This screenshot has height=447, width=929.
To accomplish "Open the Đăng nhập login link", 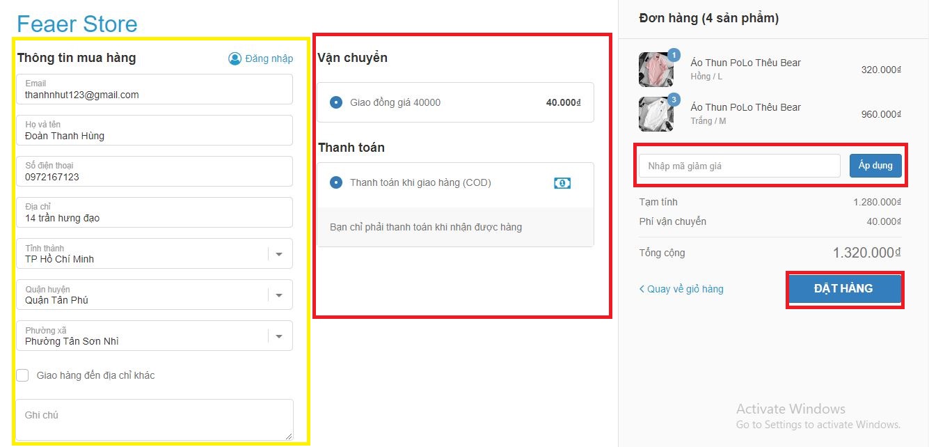I will click(269, 58).
